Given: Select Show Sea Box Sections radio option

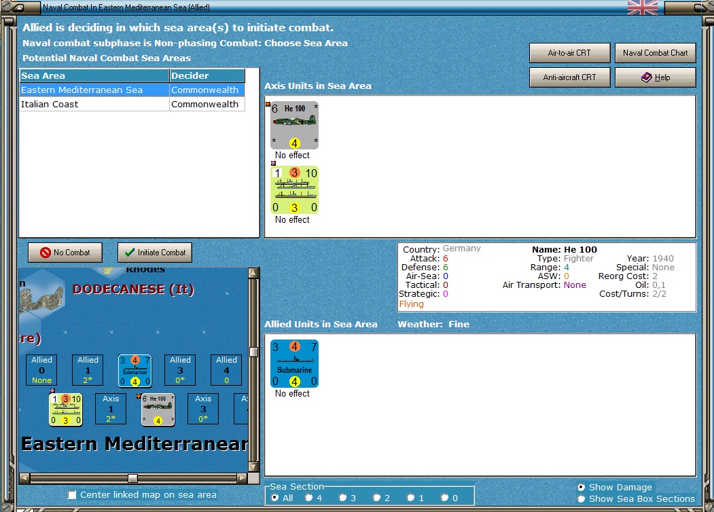Looking at the screenshot, I should pyautogui.click(x=581, y=499).
